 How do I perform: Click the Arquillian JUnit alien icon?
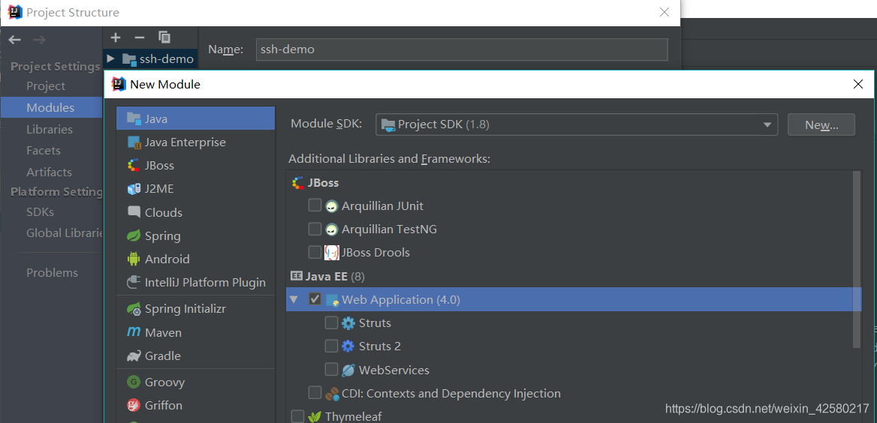coord(332,206)
